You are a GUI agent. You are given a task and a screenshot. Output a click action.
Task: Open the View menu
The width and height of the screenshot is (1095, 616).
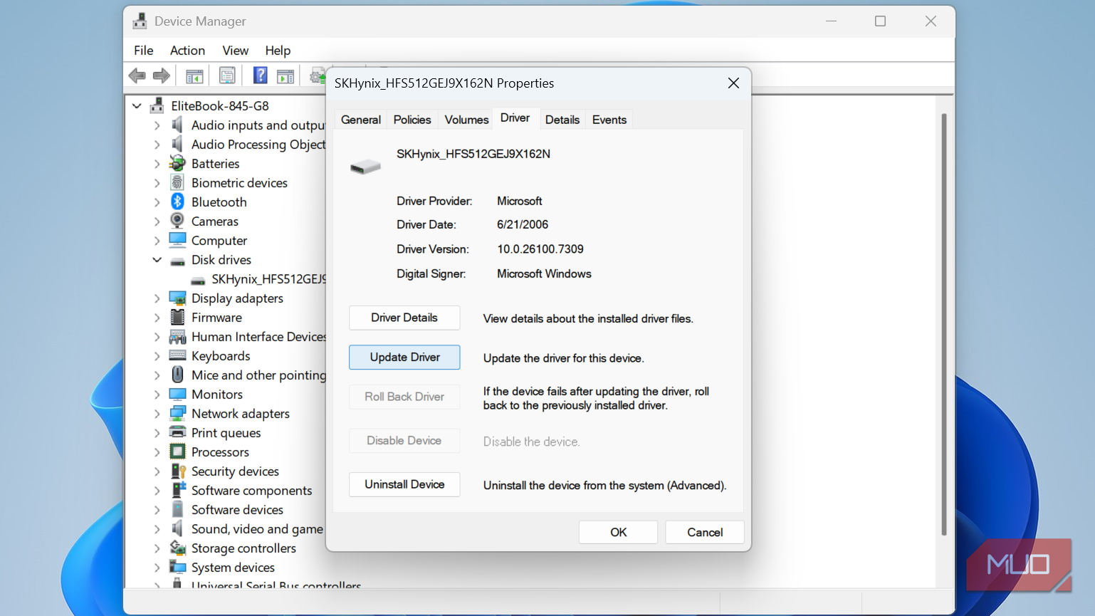pyautogui.click(x=235, y=51)
